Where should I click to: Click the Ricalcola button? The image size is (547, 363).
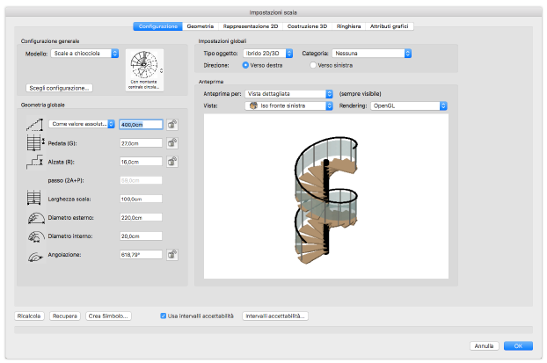tap(29, 316)
